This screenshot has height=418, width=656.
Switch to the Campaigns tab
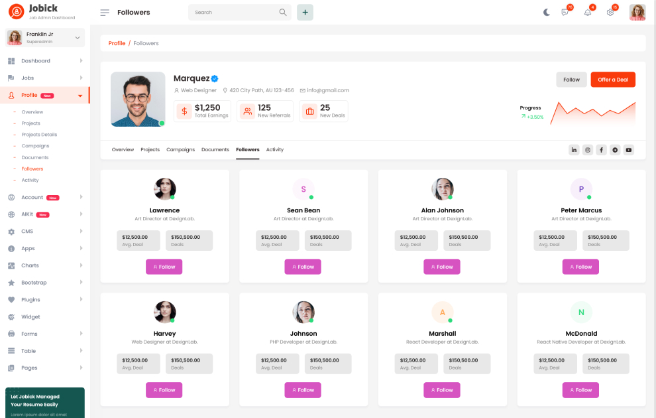(x=180, y=150)
